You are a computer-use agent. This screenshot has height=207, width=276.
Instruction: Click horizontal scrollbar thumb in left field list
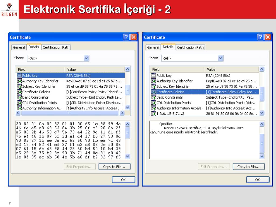[x=70, y=113]
